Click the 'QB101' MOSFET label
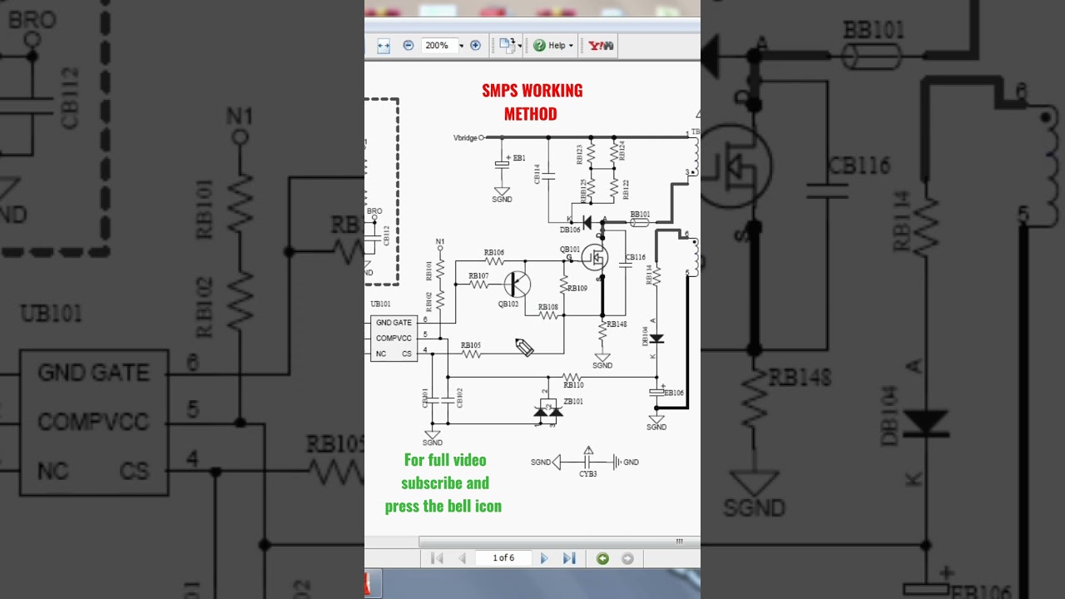 570,250
